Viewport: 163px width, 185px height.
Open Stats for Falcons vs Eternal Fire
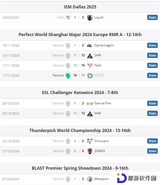[x=152, y=103]
